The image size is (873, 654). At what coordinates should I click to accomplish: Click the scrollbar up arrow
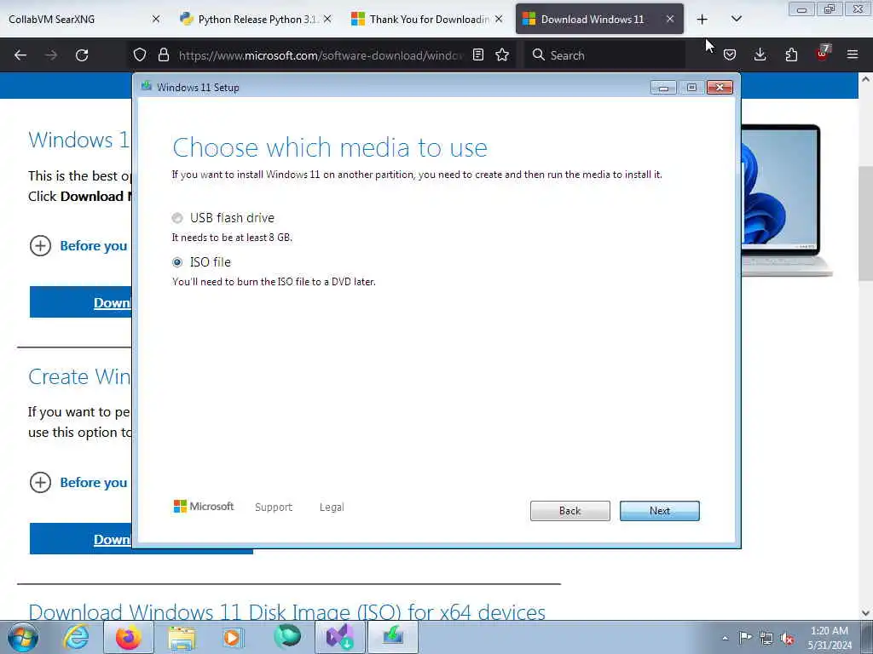pyautogui.click(x=865, y=79)
